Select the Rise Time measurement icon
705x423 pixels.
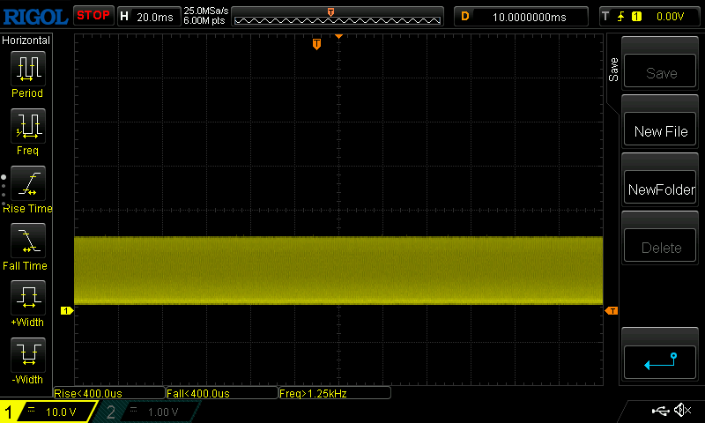point(26,183)
